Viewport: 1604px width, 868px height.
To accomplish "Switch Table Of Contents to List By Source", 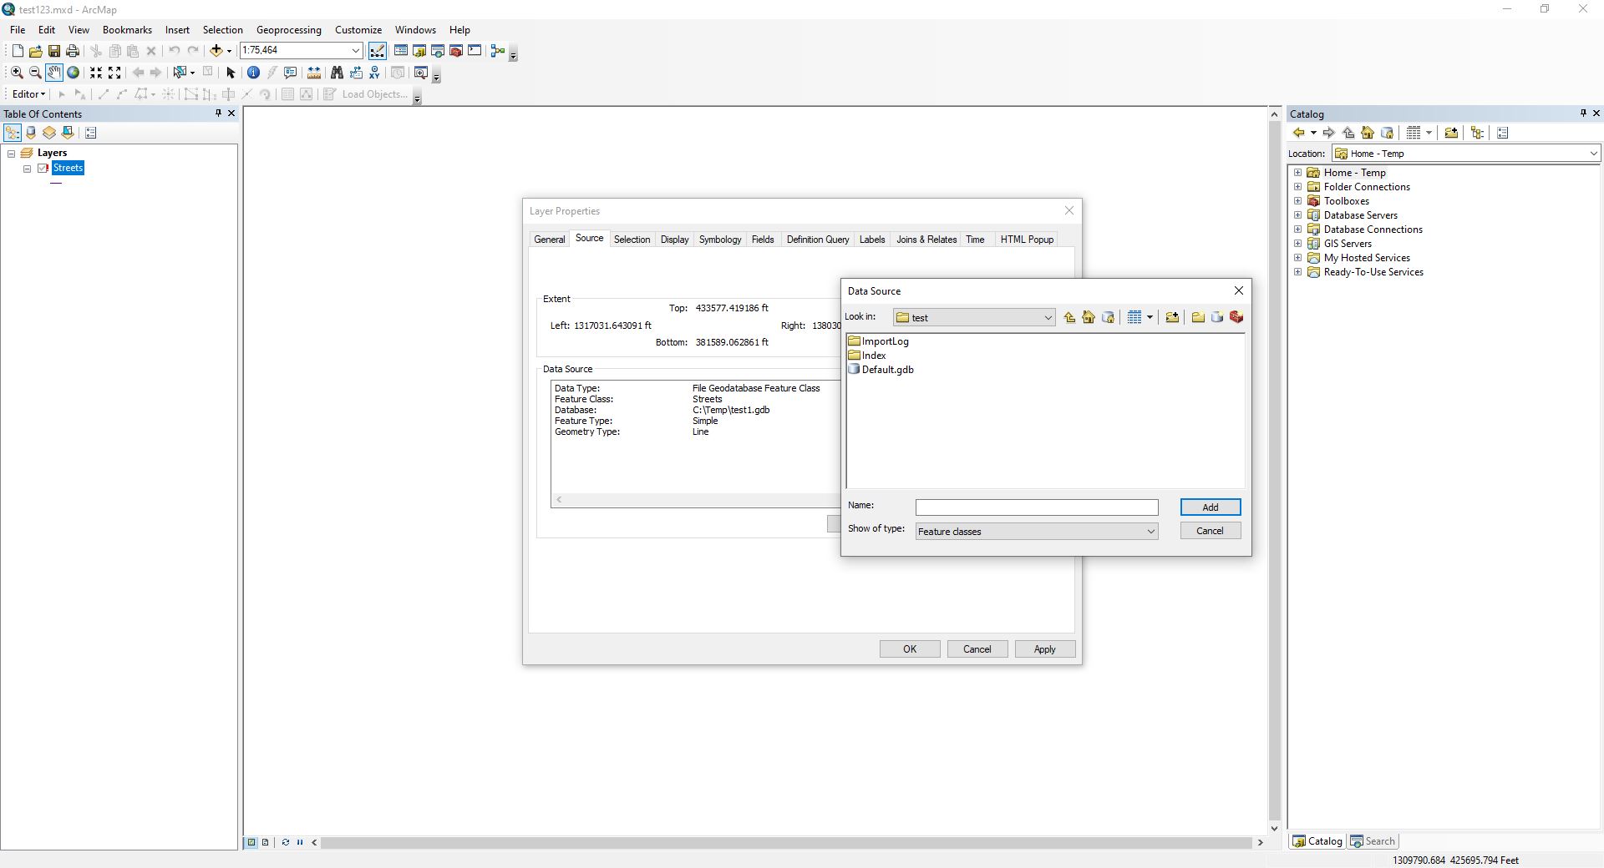I will (31, 133).
